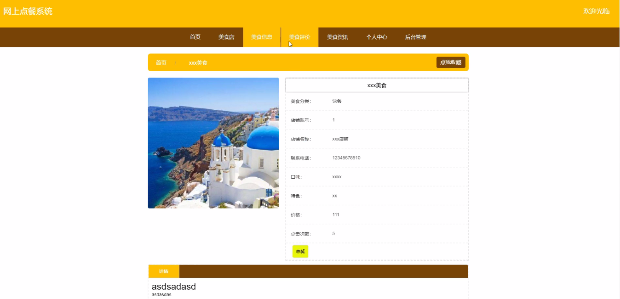Click the asdsadasd detail heading
Viewport: 620px width, 299px height.
173,286
